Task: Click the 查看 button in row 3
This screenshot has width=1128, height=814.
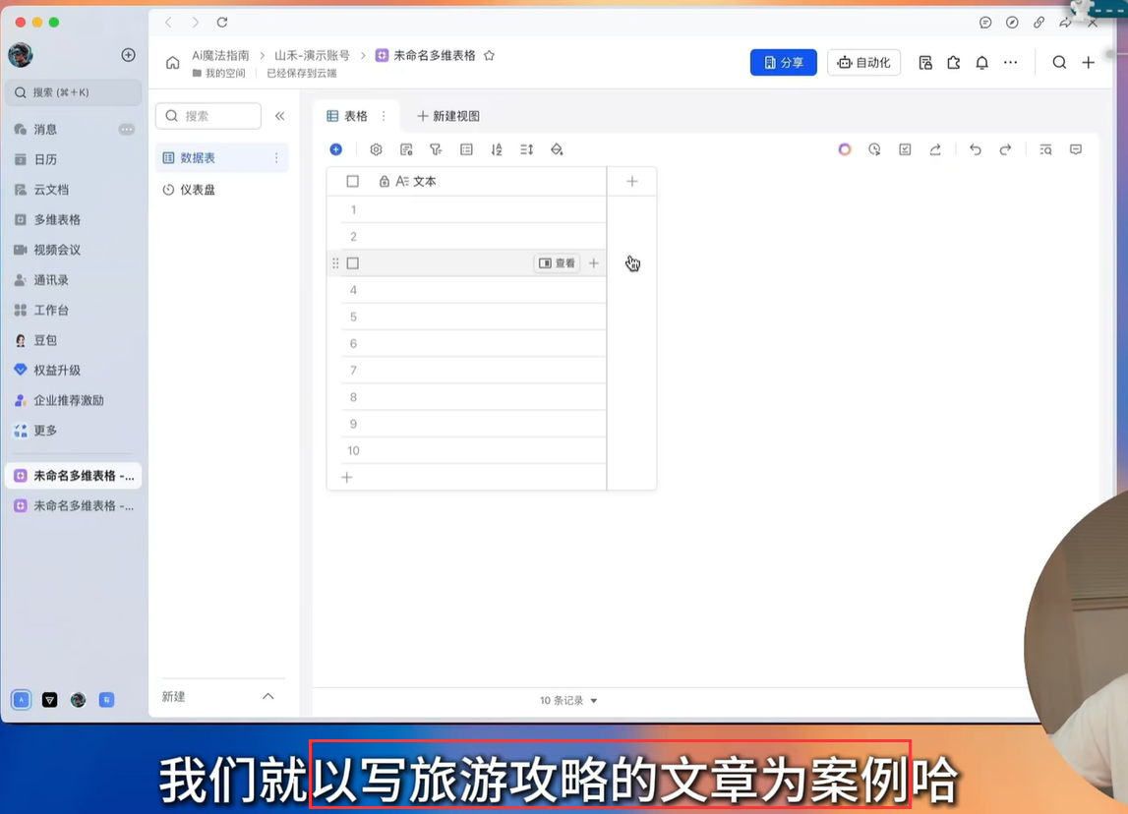Action: coord(557,263)
